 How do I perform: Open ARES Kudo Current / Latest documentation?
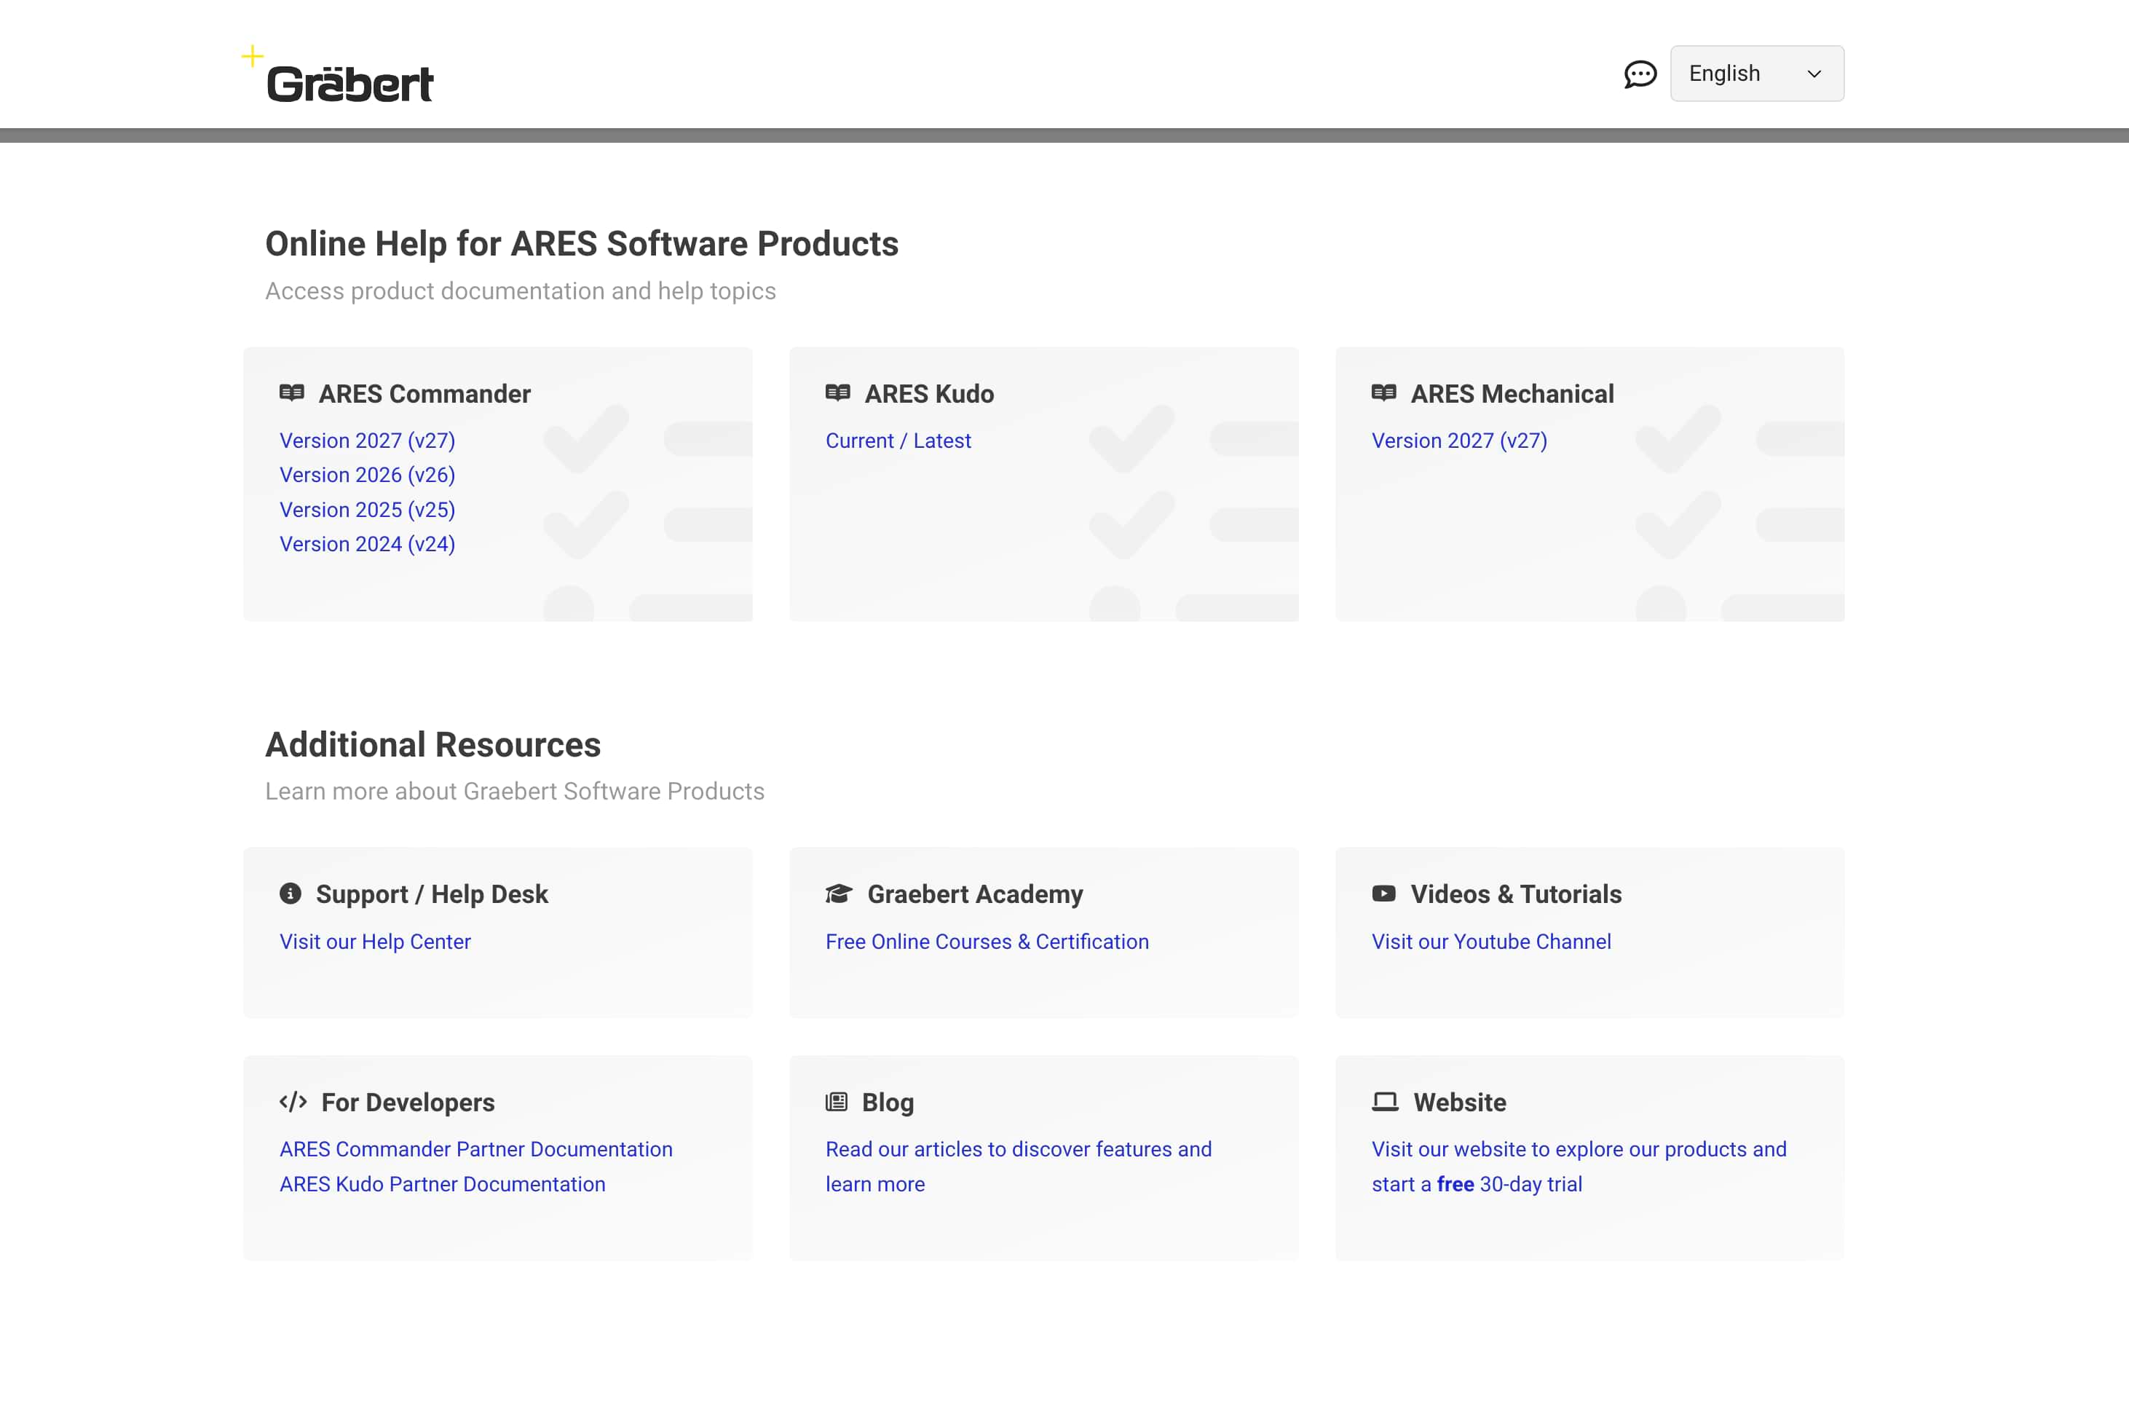898,441
